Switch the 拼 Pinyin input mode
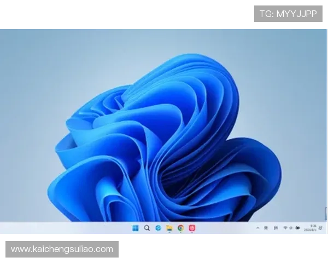This screenshot has height=263, width=328. pyautogui.click(x=276, y=228)
